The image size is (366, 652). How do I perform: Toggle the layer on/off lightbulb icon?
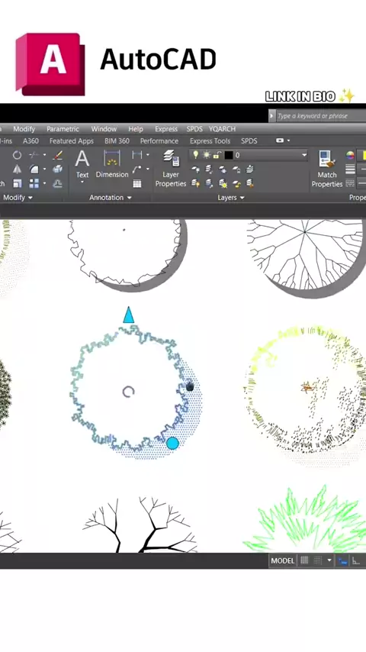[x=196, y=155]
